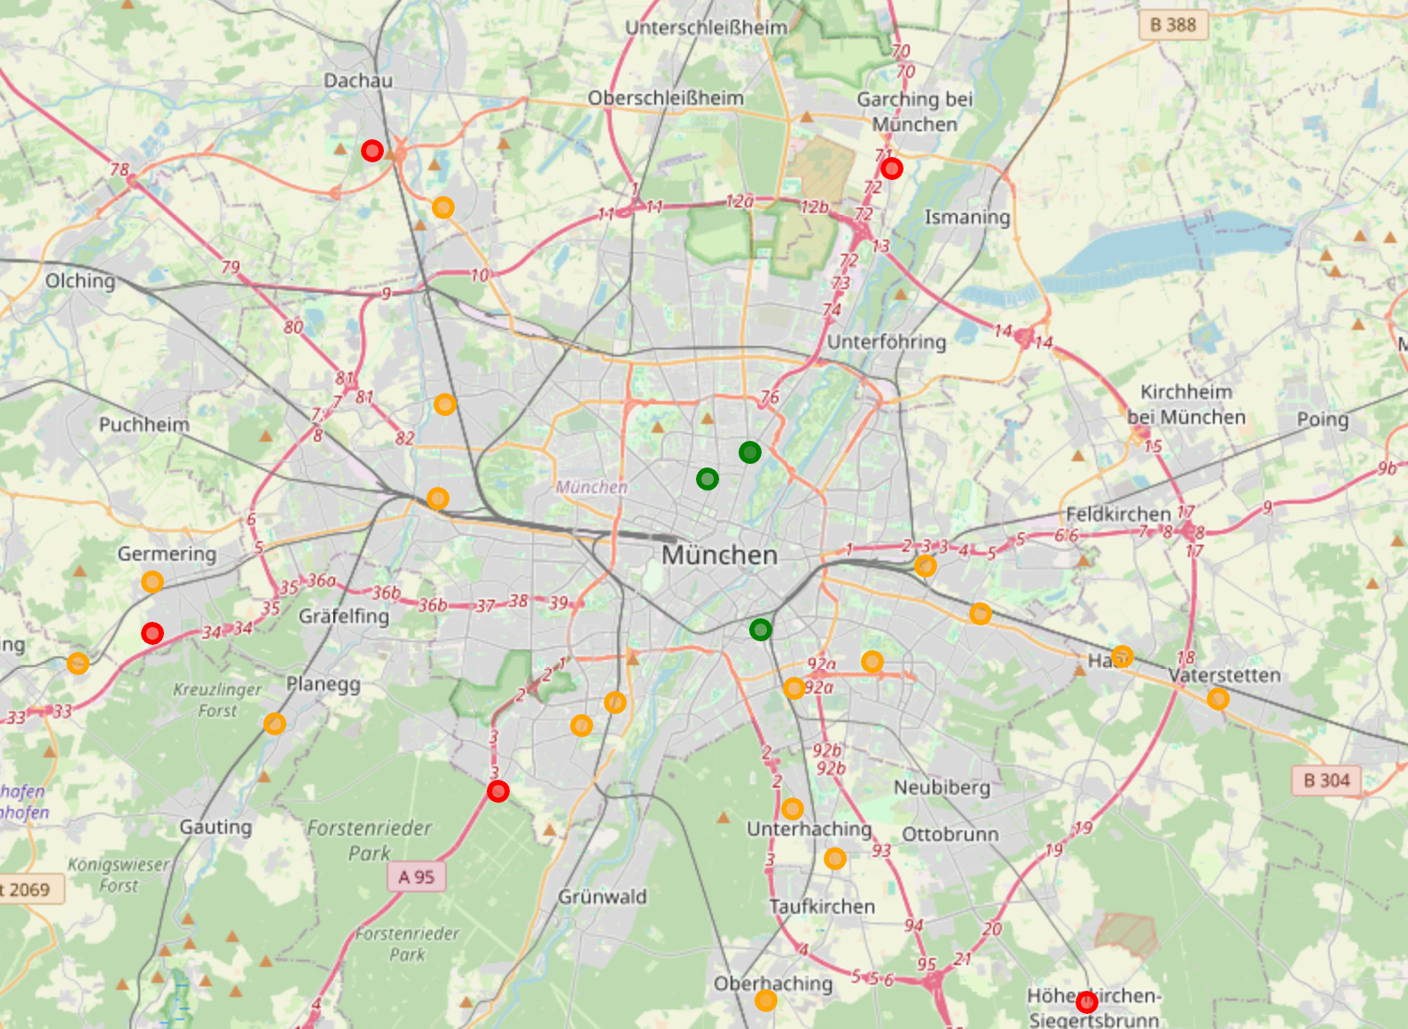Select the red marker by Garching bei München
The height and width of the screenshot is (1029, 1408).
(x=891, y=169)
